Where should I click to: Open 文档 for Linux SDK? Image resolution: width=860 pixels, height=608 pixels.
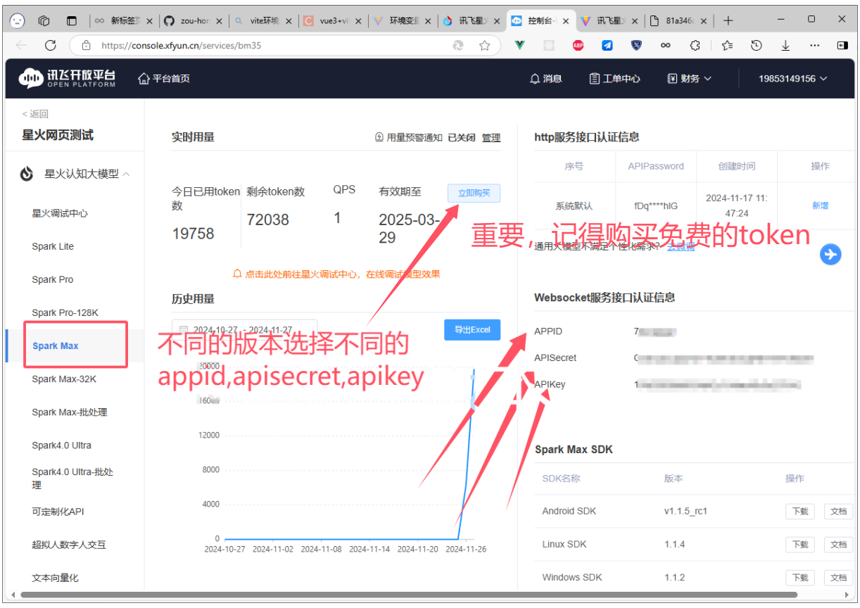tap(838, 544)
